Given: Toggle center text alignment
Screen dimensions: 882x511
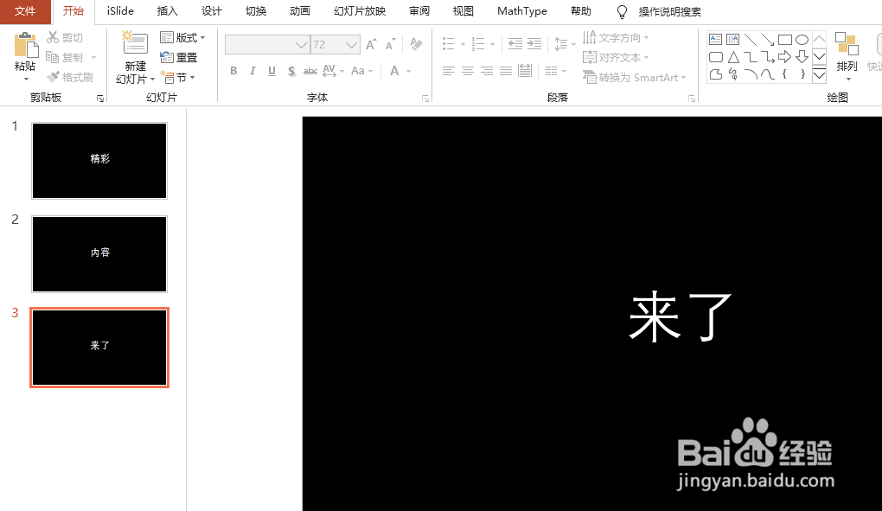Looking at the screenshot, I should [468, 71].
